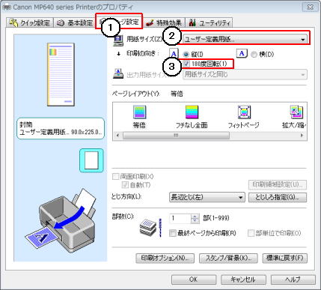
Task: Open the ユーティリティ tab
Action: click(x=210, y=22)
